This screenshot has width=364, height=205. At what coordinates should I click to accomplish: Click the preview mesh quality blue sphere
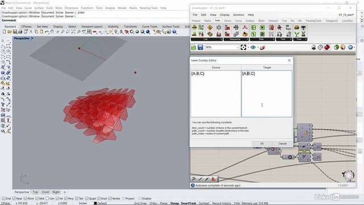pyautogui.click(x=350, y=47)
